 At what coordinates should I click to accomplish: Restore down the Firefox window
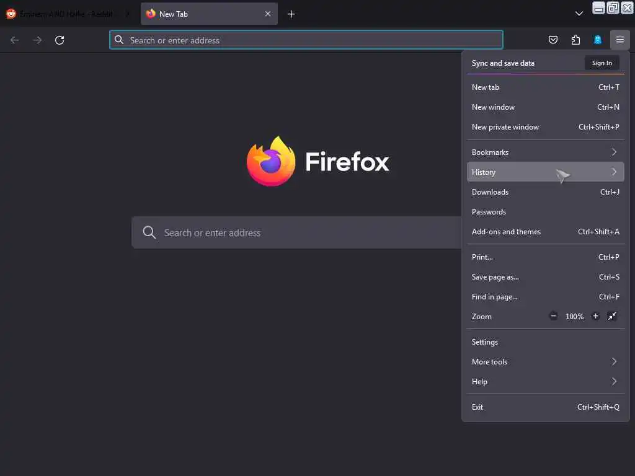tap(613, 7)
